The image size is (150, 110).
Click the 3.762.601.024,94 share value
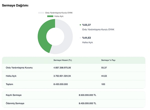tap(62, 76)
